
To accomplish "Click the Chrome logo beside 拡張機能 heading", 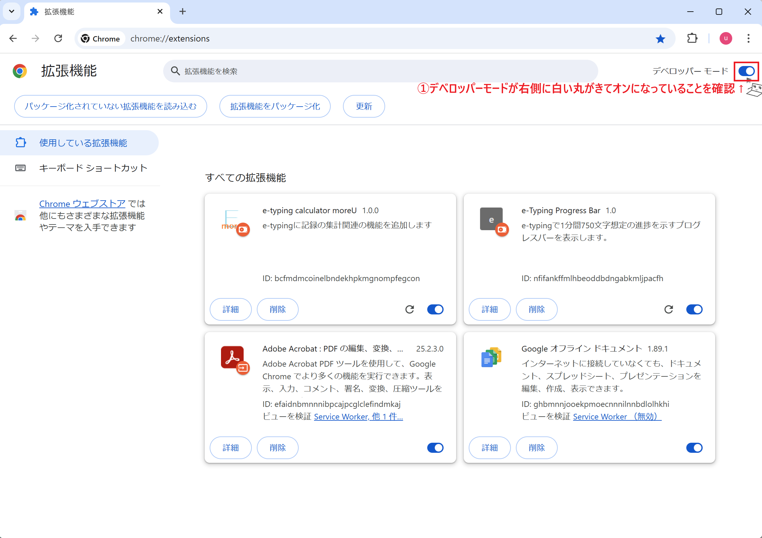I will coord(20,71).
